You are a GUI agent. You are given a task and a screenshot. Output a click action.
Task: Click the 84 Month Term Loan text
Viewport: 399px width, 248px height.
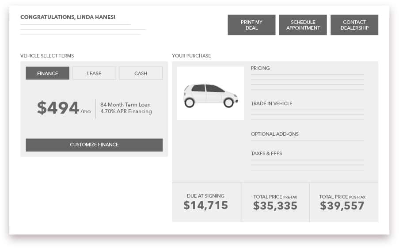pyautogui.click(x=125, y=105)
